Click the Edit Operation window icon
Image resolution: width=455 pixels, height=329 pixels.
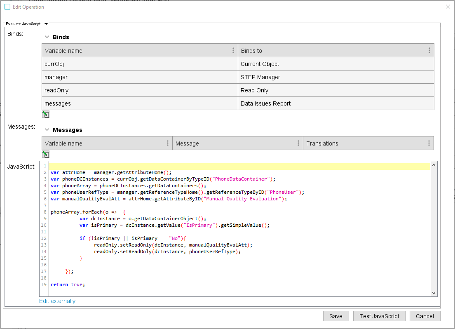[7, 7]
